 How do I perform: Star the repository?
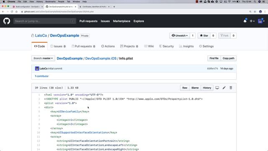pyautogui.click(x=204, y=36)
